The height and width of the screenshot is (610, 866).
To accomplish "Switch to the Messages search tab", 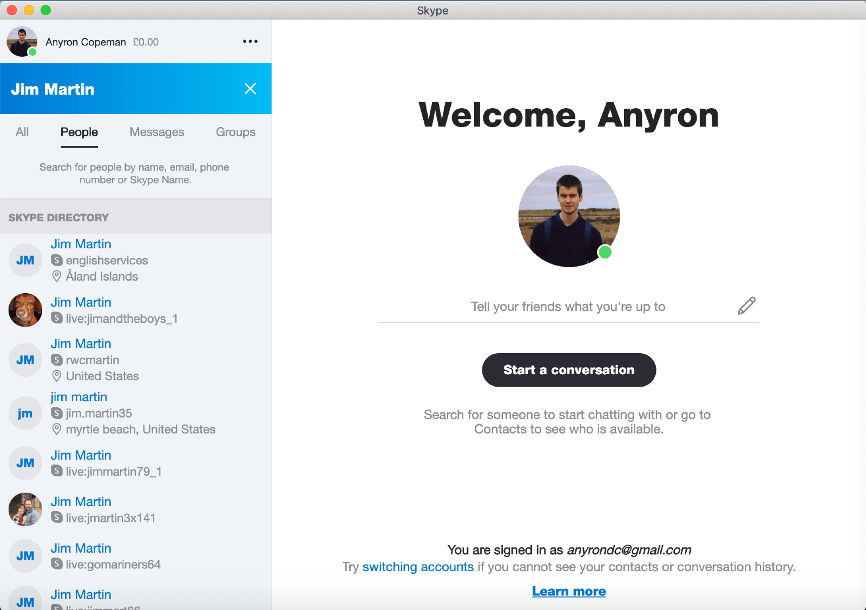I will click(157, 132).
